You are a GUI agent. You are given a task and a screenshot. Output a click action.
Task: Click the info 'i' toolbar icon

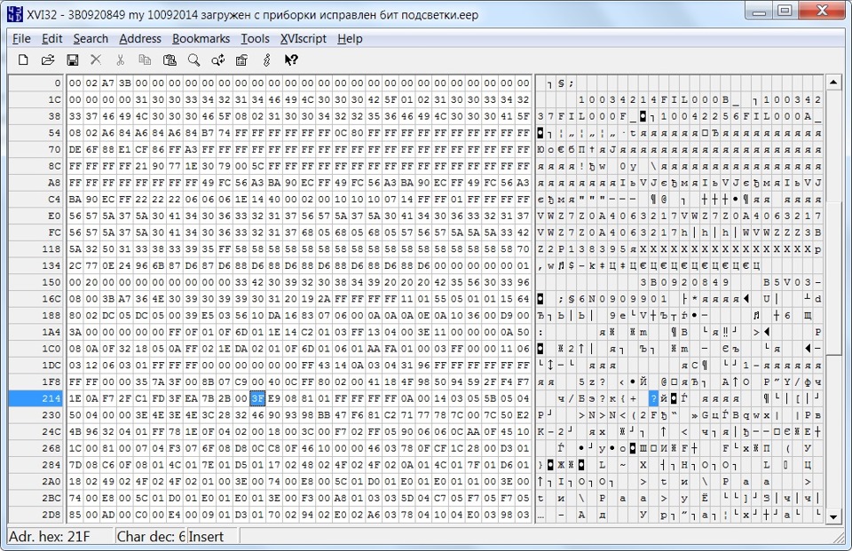pos(266,59)
